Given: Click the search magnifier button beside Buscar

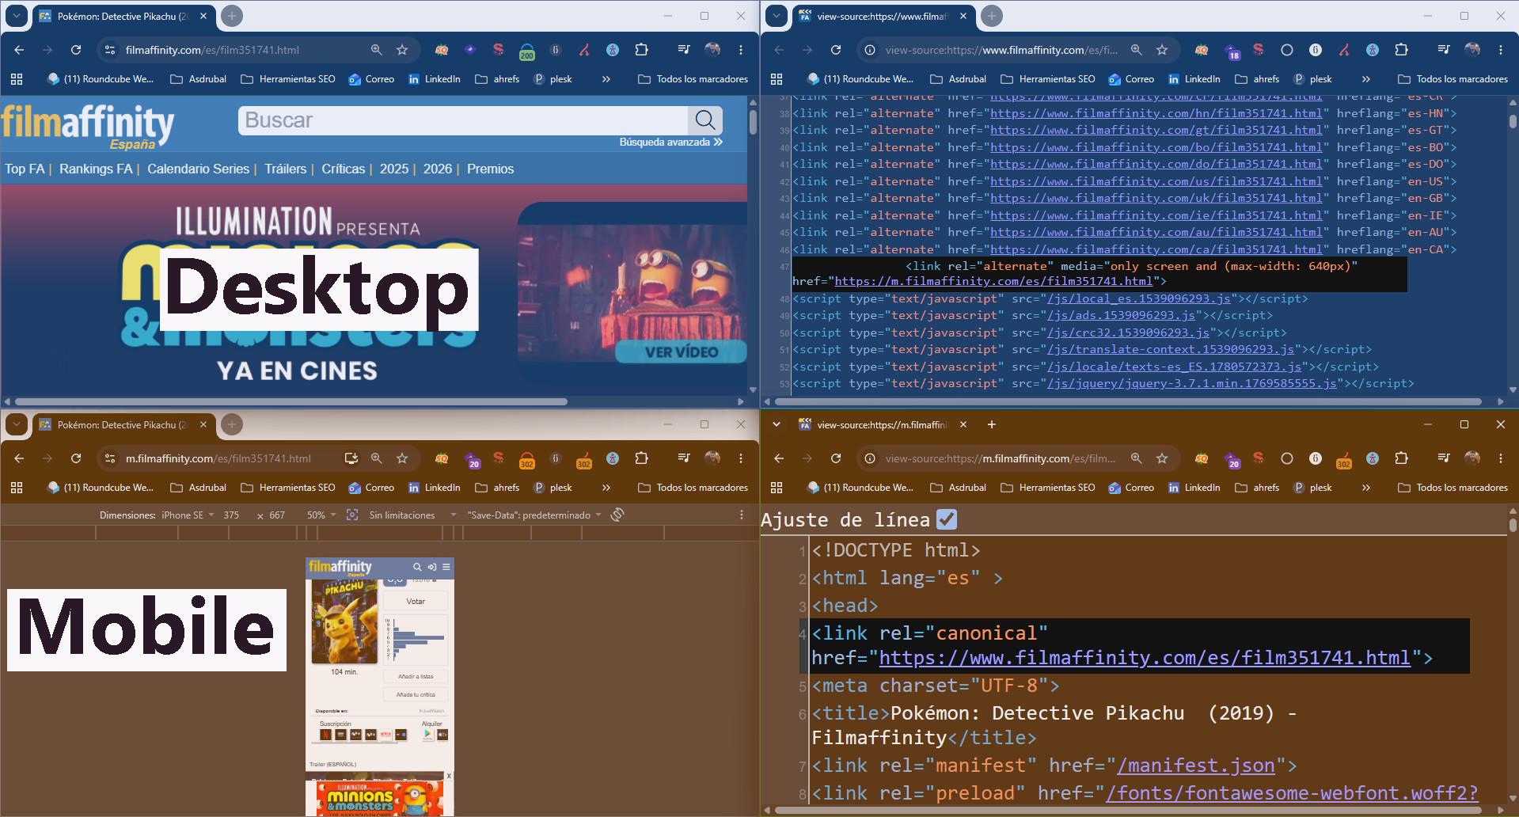Looking at the screenshot, I should pos(705,120).
